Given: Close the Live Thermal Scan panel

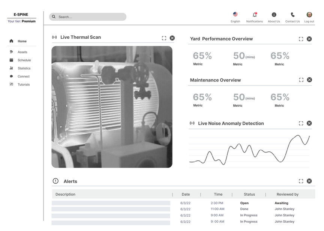Looking at the screenshot, I should tap(172, 38).
